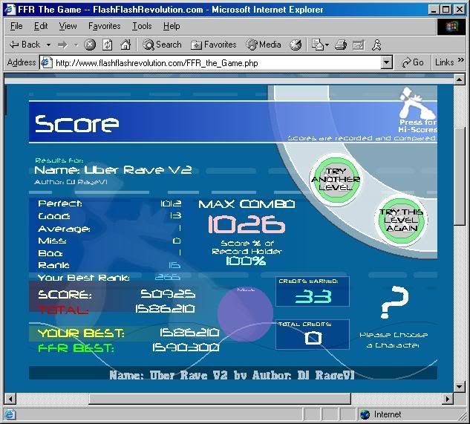Click the Go button beside address bar
Screen dimensions: 470x424
click(412, 63)
